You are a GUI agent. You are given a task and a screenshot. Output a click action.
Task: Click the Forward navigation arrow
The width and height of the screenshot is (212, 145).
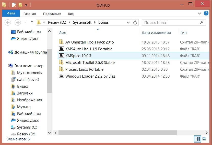[x=18, y=22]
